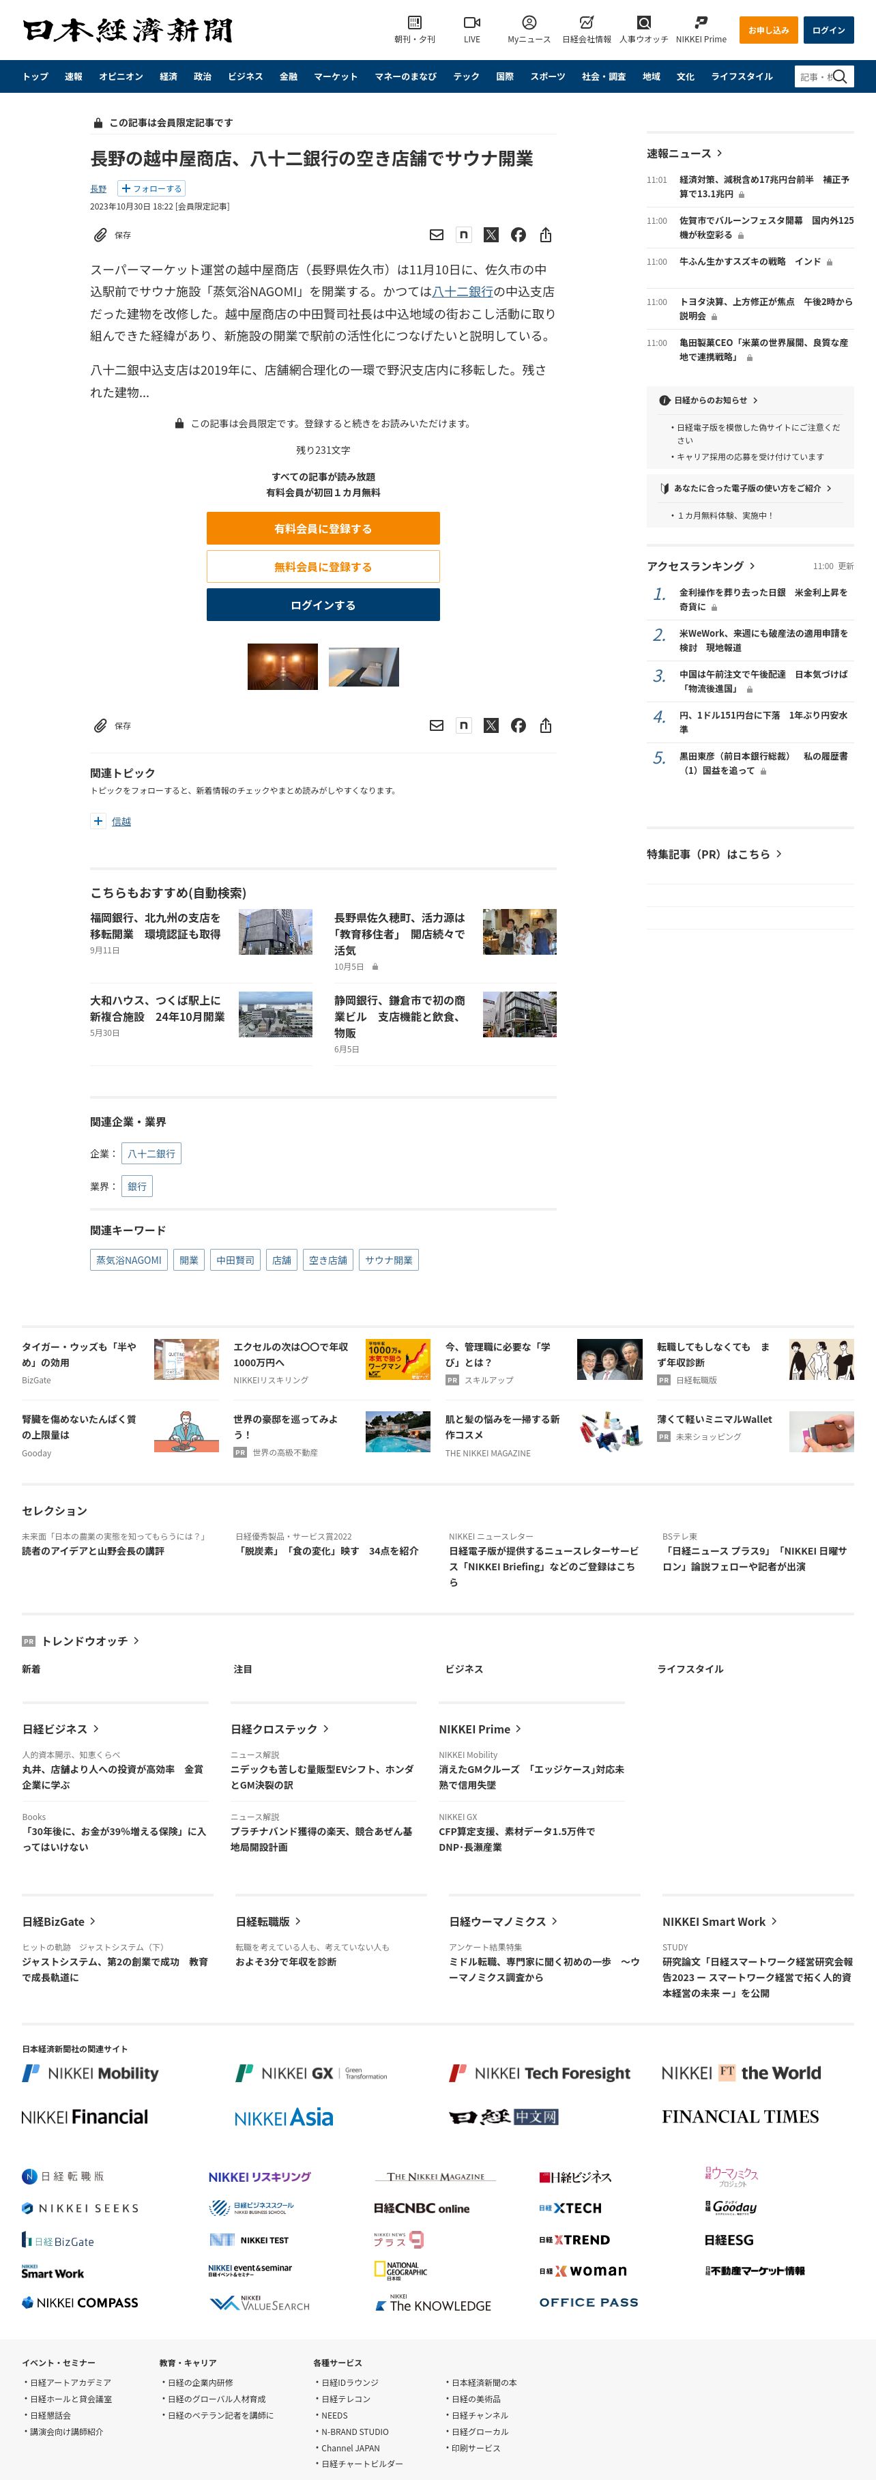Select トップ in navigation bar

35,77
